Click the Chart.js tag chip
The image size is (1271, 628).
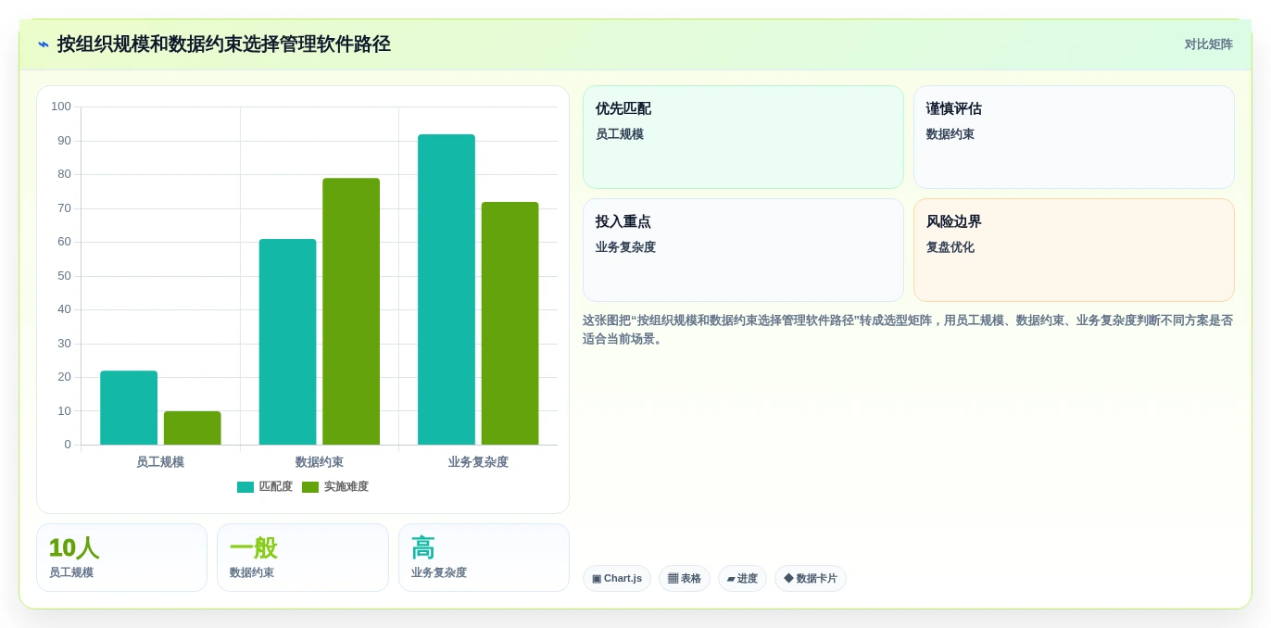coord(617,579)
